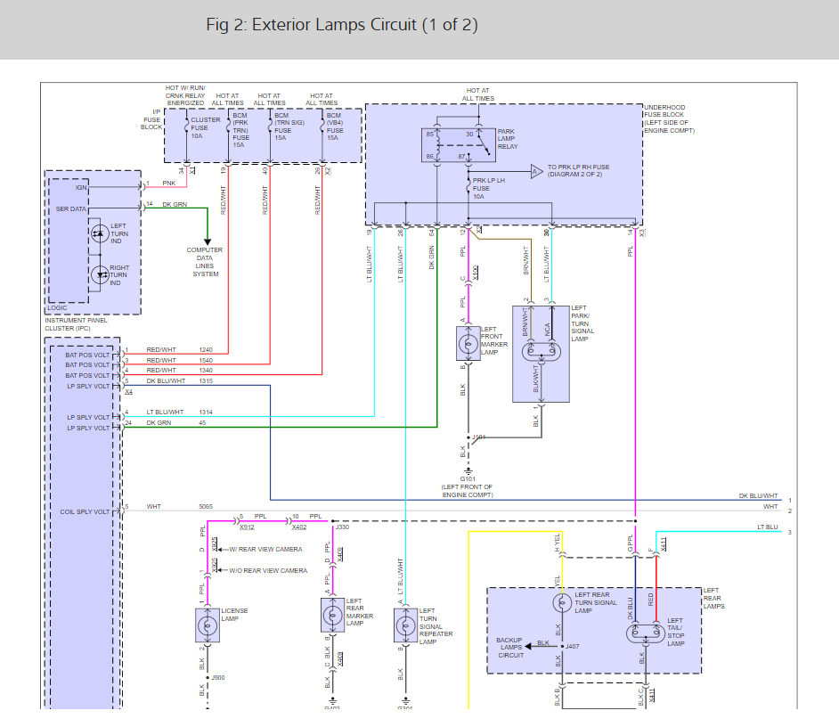Click the Right Turn indicator LED symbol
The height and width of the screenshot is (727, 839).
[x=98, y=275]
